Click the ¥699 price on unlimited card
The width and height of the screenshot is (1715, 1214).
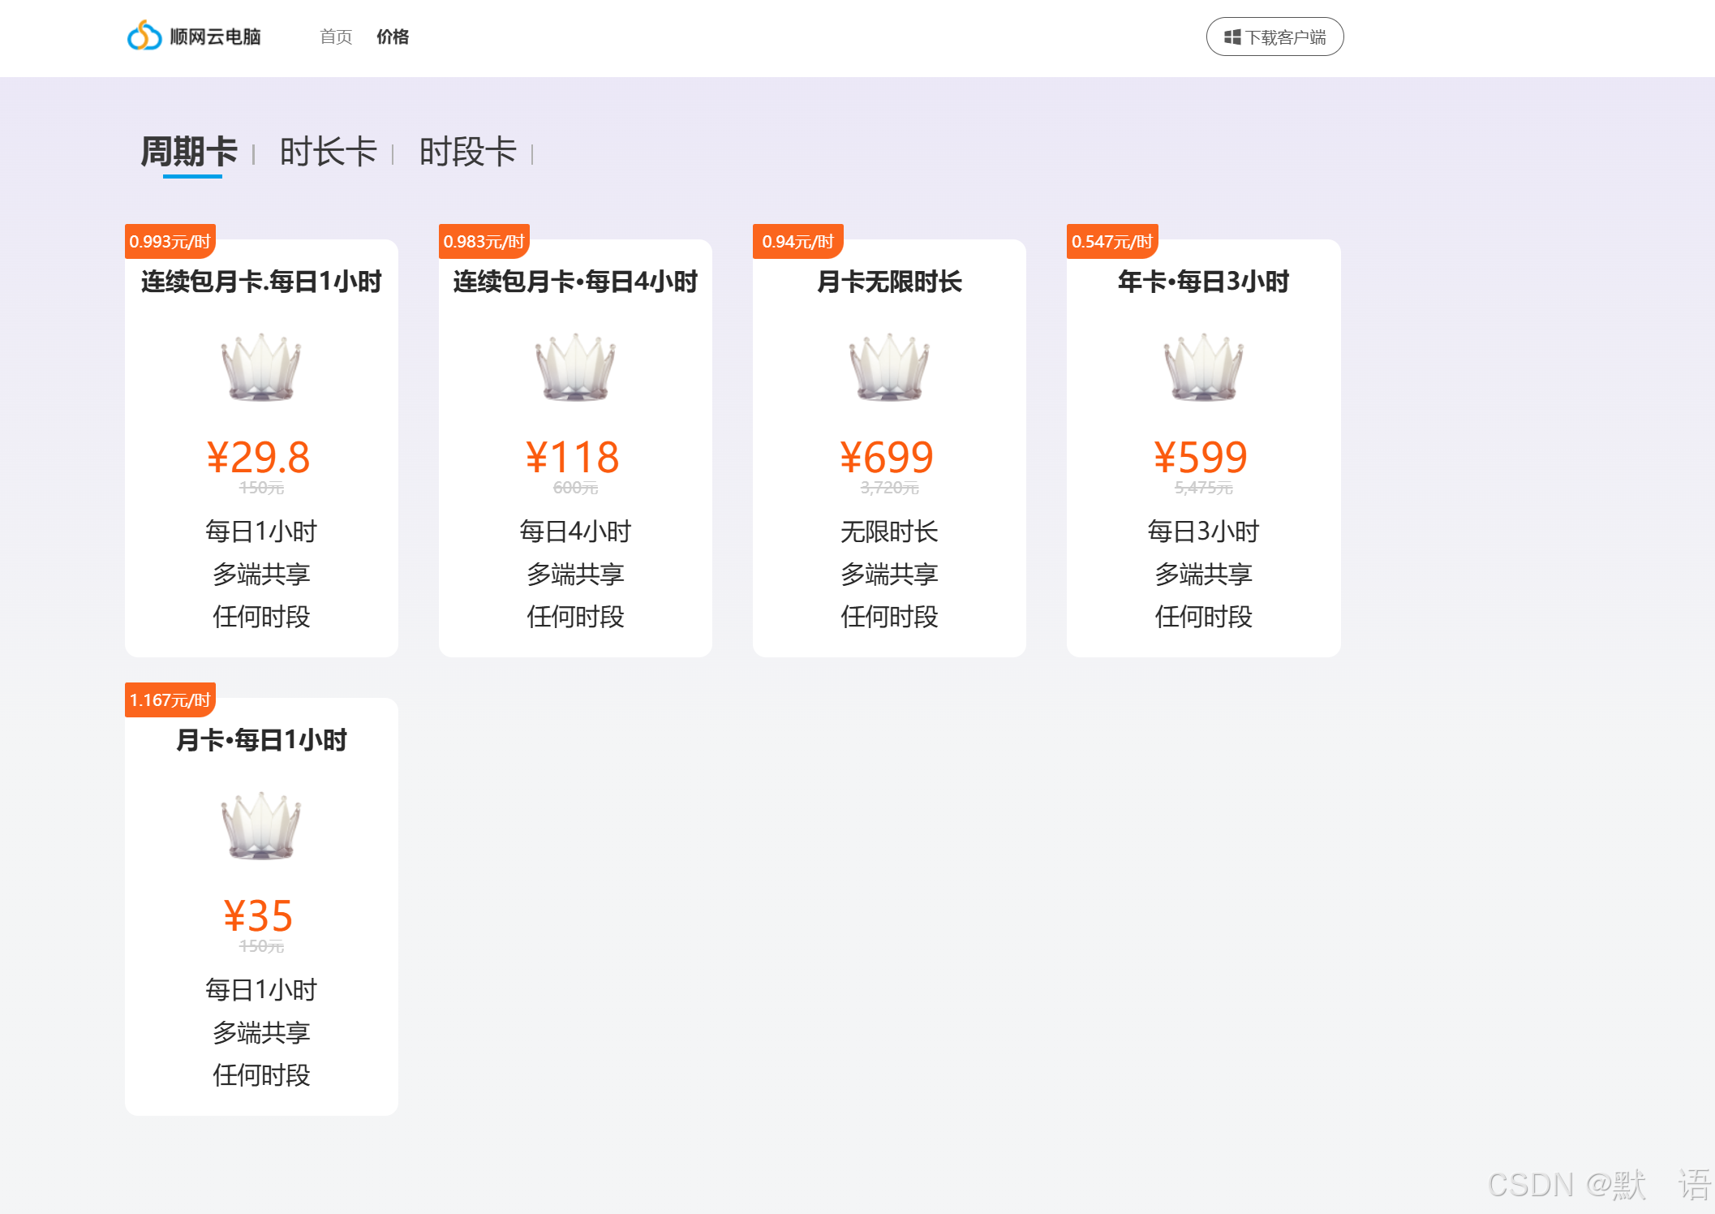tap(888, 457)
